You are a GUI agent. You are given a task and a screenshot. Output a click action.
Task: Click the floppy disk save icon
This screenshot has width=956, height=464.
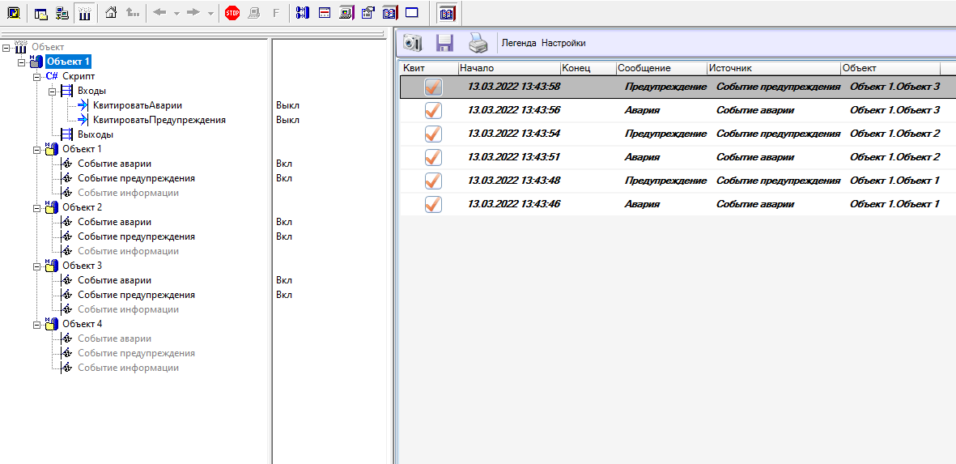pos(444,43)
